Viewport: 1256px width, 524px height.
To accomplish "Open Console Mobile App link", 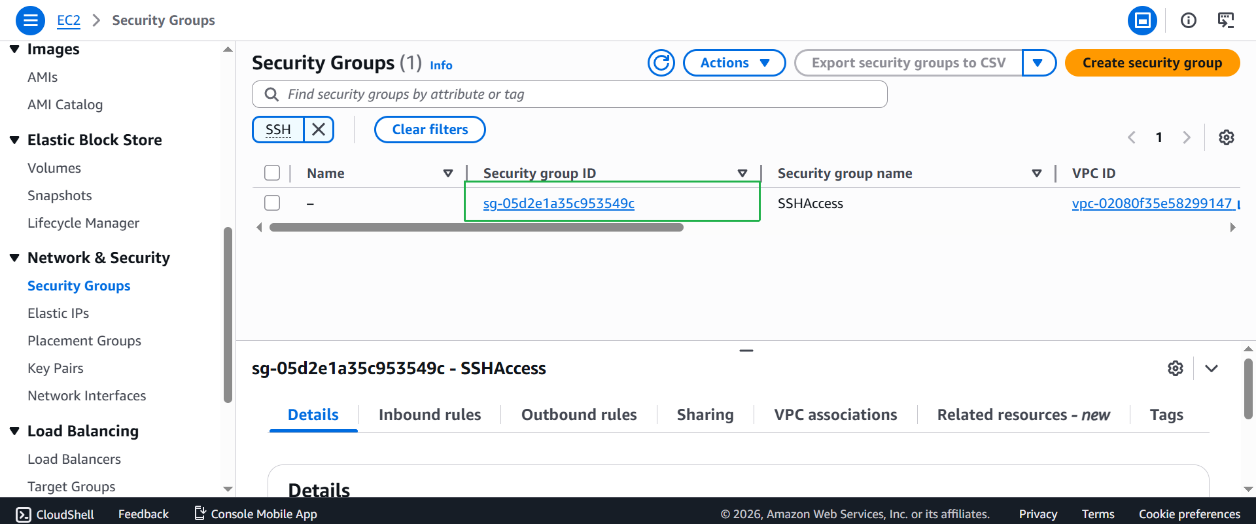I will point(256,514).
